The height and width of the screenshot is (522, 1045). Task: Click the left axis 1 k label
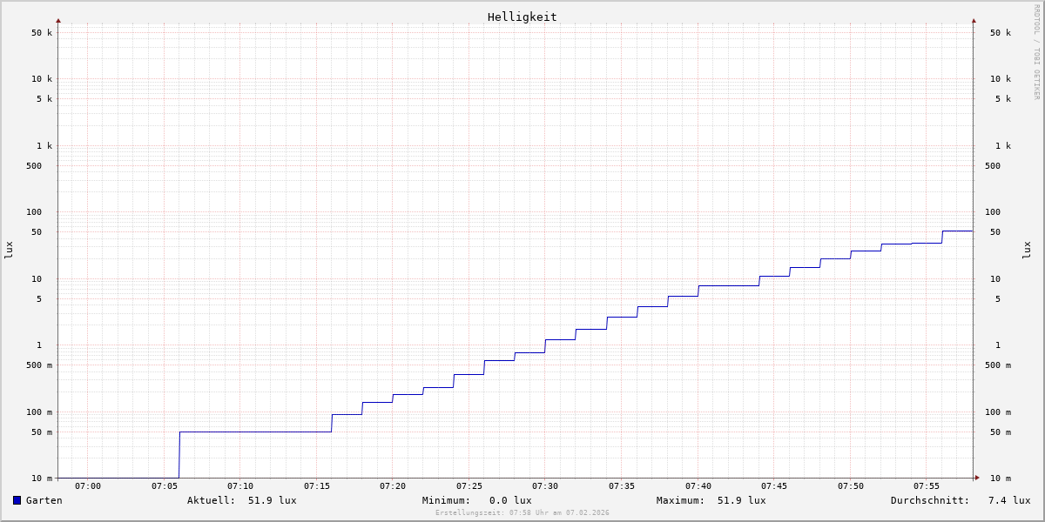pyautogui.click(x=44, y=145)
